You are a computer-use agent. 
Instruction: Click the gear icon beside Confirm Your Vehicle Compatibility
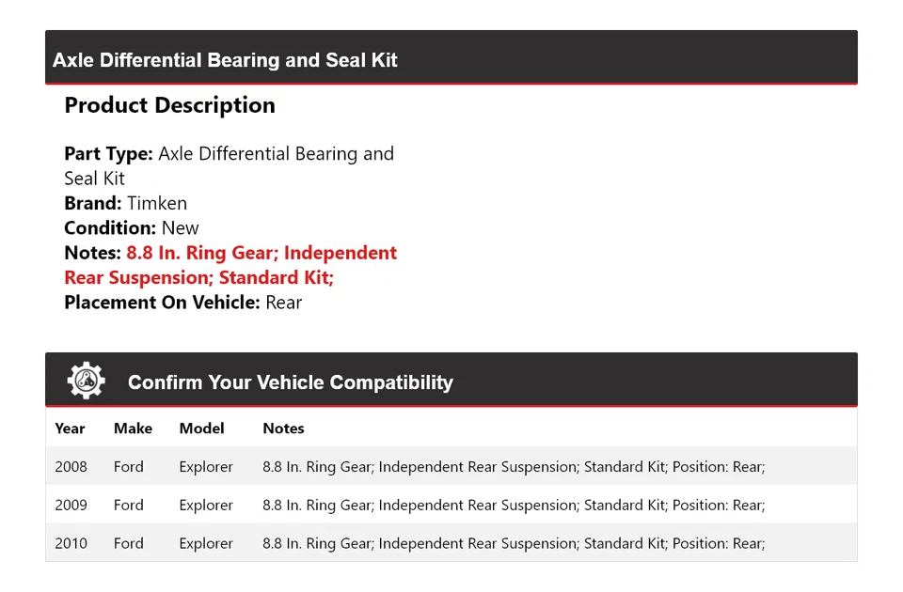87,381
